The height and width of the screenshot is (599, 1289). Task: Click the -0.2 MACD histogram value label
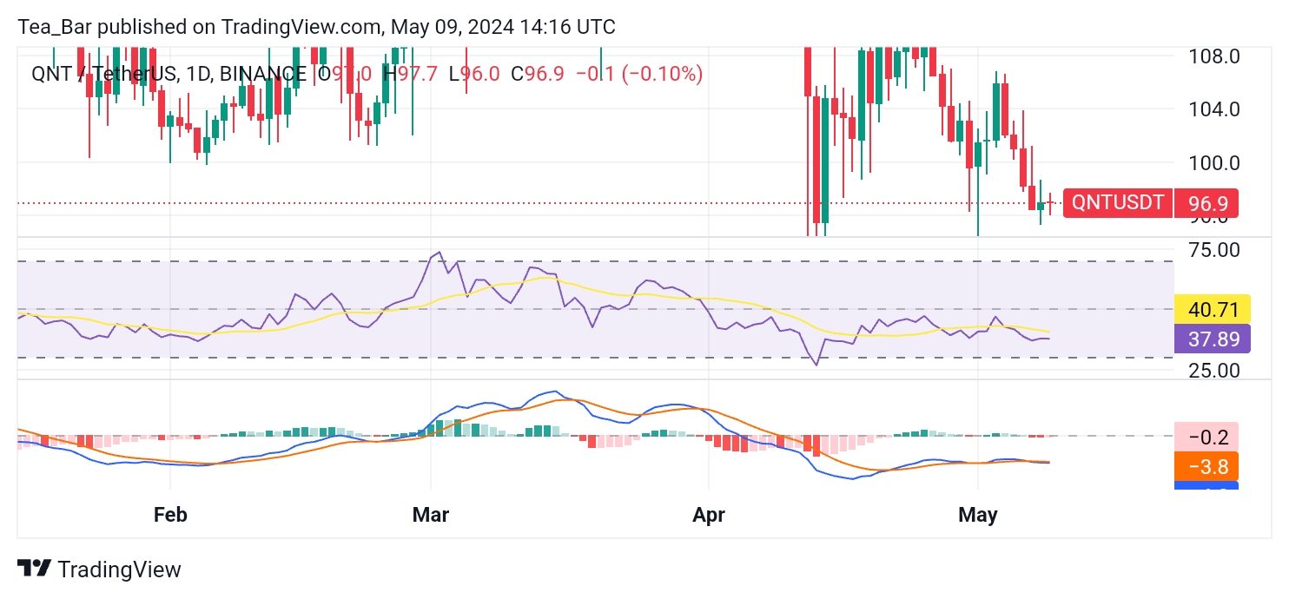point(1206,437)
